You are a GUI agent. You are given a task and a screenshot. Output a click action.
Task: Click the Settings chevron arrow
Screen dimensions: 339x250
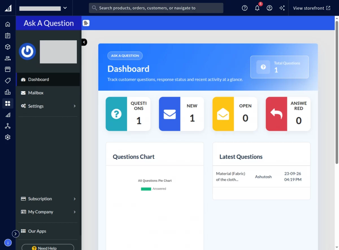[x=75, y=106]
